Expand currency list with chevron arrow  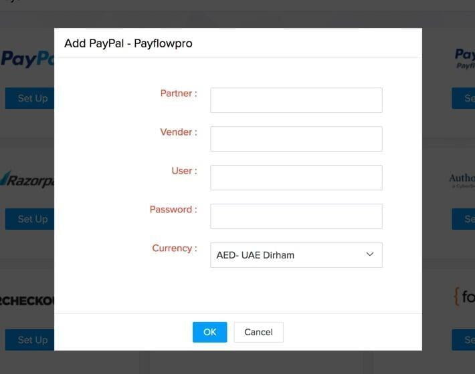[370, 254]
